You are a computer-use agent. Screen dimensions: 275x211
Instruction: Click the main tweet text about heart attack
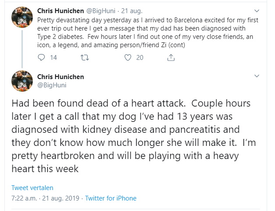coord(134,136)
